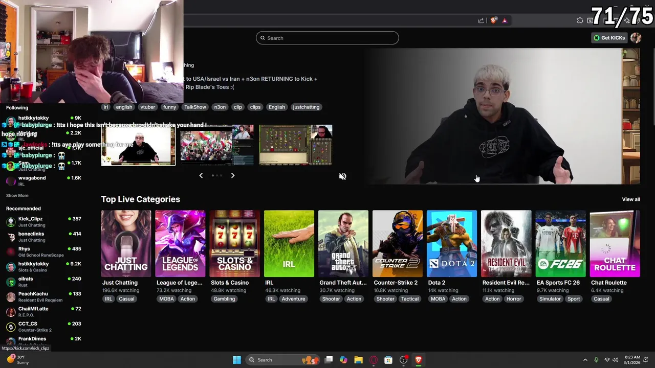This screenshot has width=655, height=368.
Task: Open Brave Rewards triangle icon
Action: coord(505,20)
